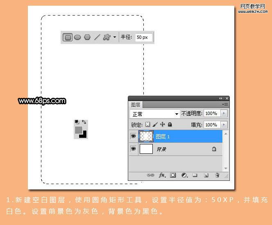272x225 pixels.
Task: Open the layers panel flyout menu
Action: [225, 104]
